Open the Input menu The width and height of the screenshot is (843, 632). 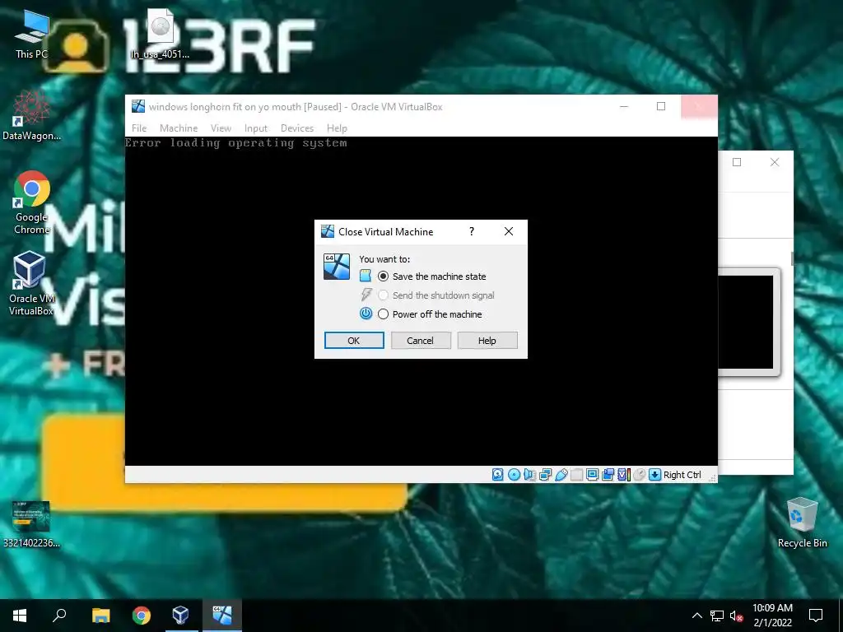pyautogui.click(x=256, y=128)
